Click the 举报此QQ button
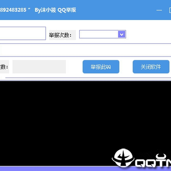Viewport: 171px width, 171px height. coord(101,67)
